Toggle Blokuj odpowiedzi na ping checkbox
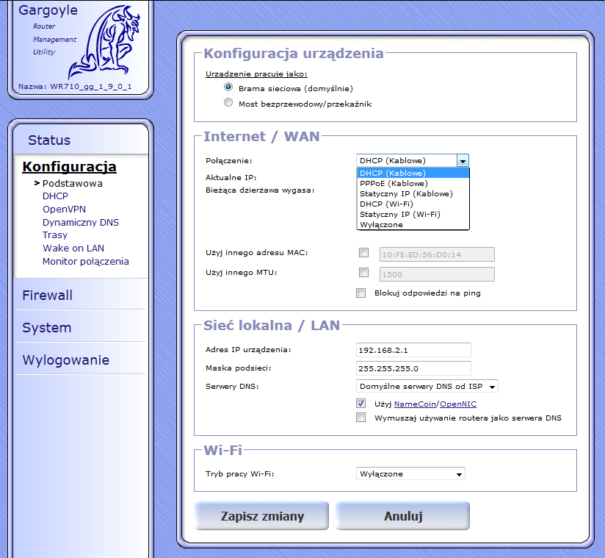Screen dimensions: 605x558 tap(361, 293)
